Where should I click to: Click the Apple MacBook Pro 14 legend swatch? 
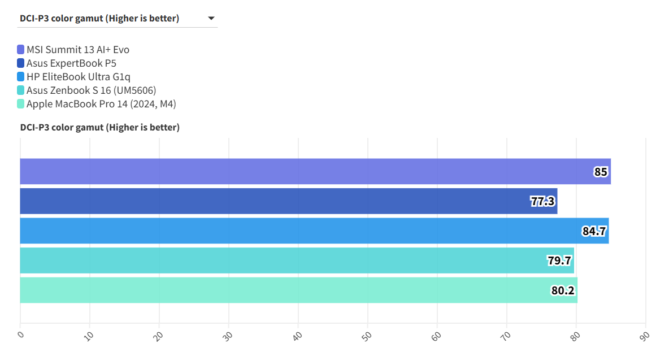point(21,104)
